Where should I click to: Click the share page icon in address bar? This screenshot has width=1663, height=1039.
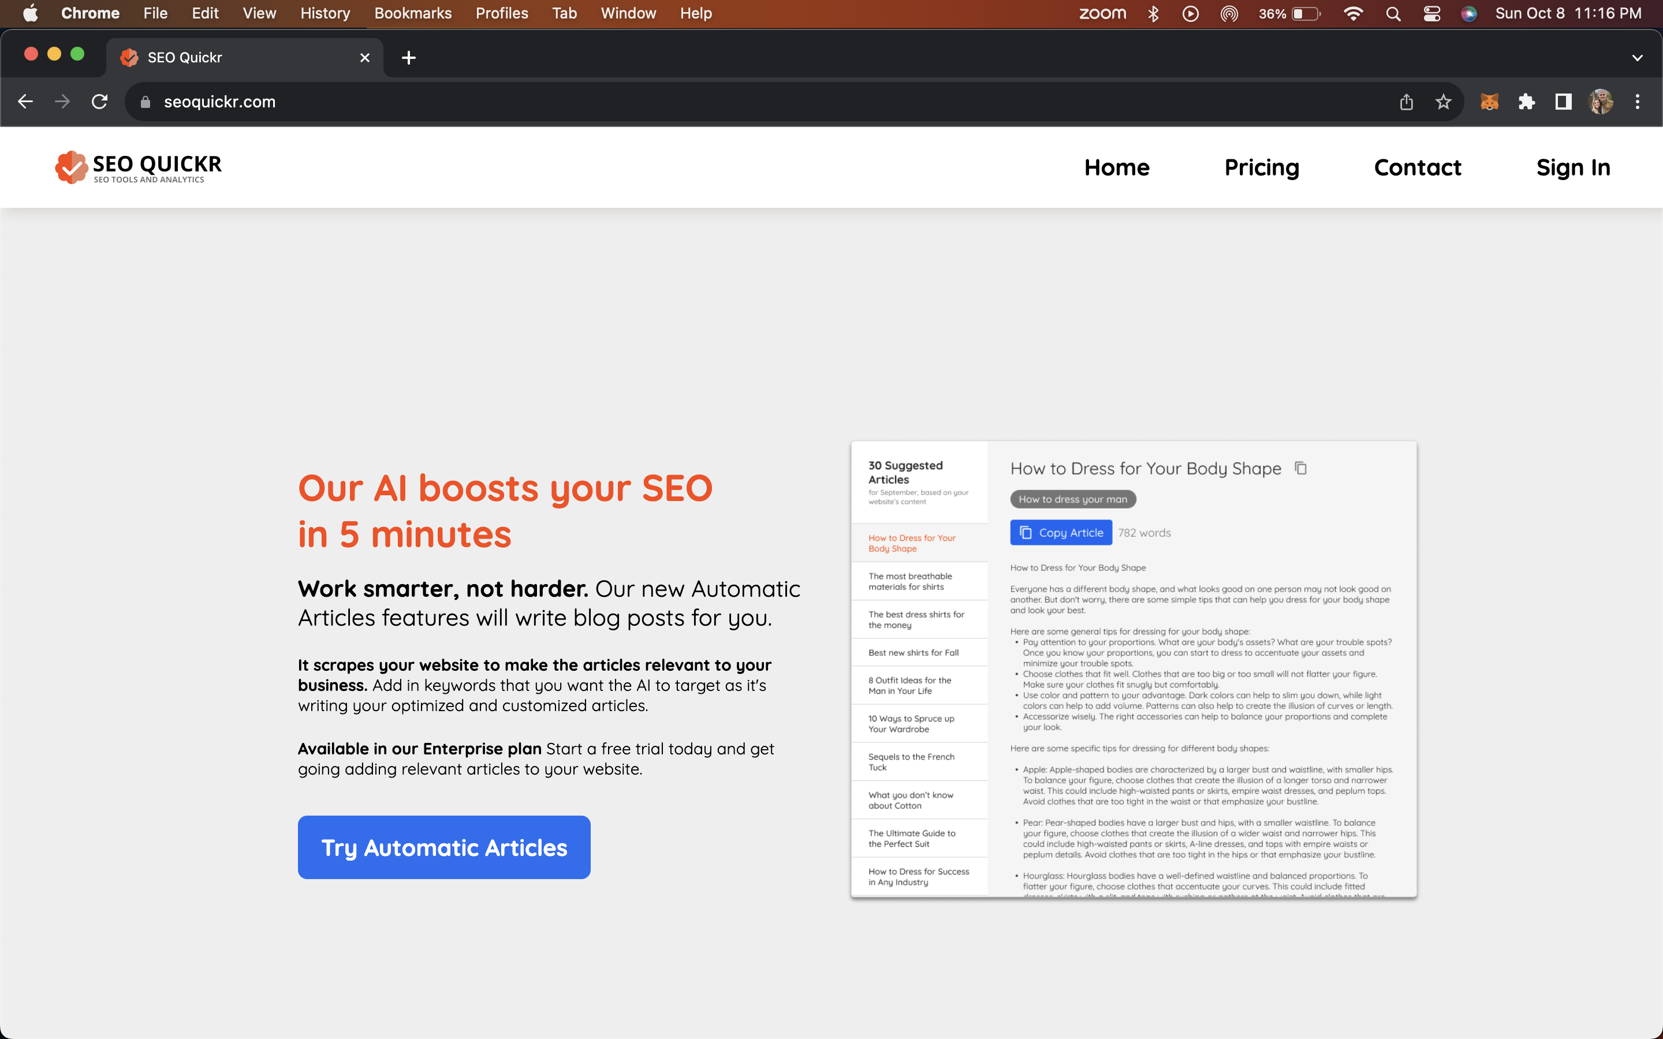point(1406,102)
